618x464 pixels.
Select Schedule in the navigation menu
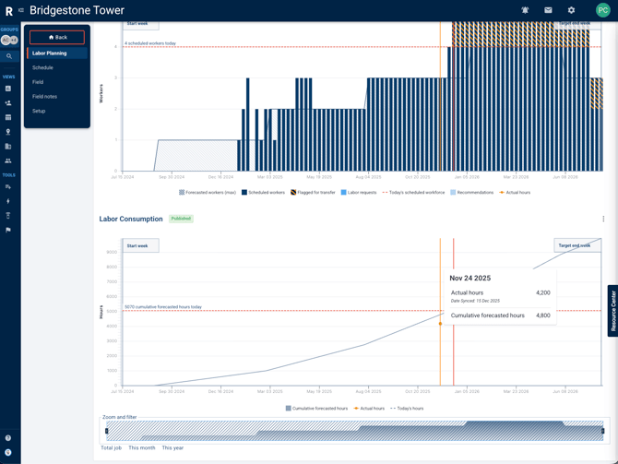[x=42, y=67]
